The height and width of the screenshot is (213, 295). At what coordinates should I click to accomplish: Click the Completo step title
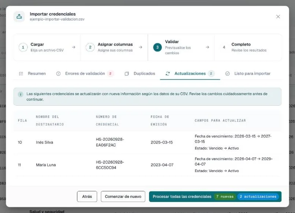click(x=241, y=44)
